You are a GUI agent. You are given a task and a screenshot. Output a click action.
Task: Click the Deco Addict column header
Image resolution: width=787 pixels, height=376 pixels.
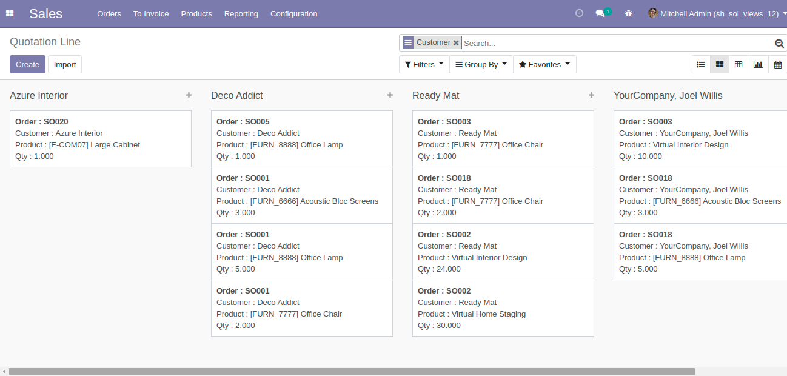237,95
